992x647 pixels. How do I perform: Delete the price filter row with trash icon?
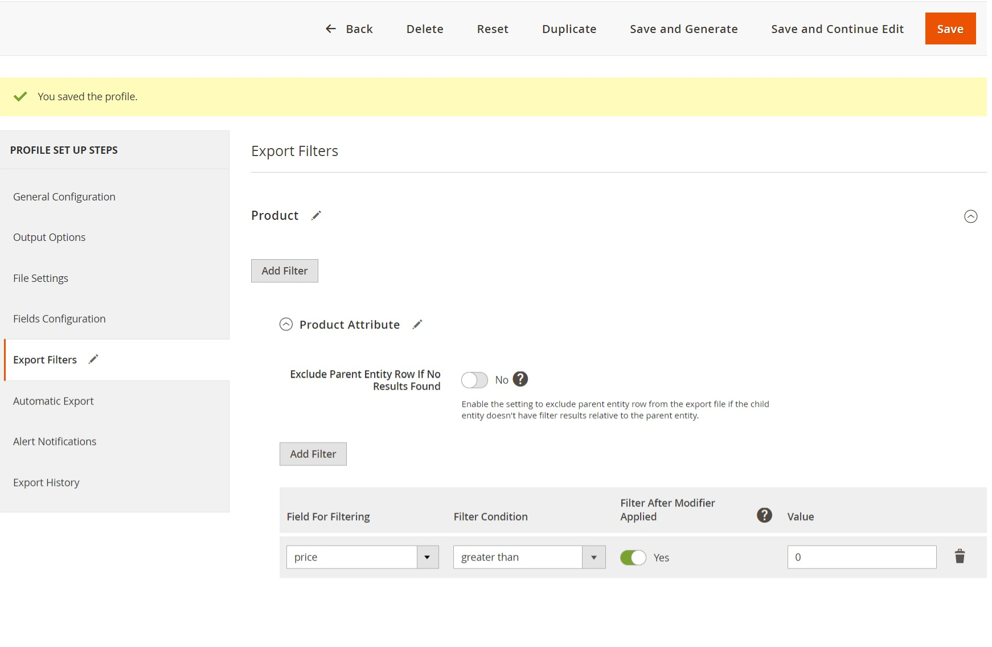pyautogui.click(x=960, y=556)
